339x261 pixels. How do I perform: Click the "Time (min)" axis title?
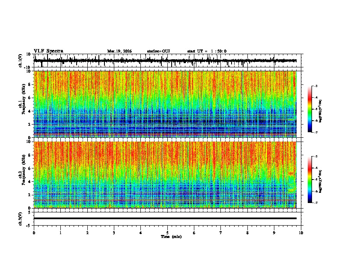(x=171, y=237)
